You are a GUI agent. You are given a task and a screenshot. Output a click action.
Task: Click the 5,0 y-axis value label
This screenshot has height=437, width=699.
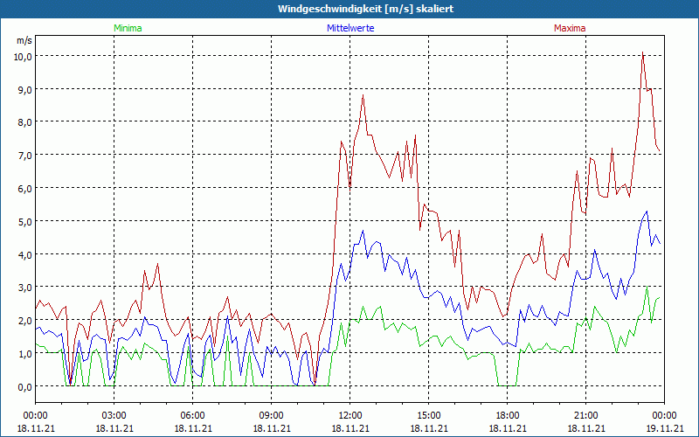click(24, 221)
